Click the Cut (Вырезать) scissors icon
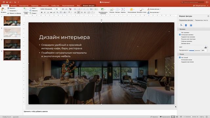 [8, 8]
